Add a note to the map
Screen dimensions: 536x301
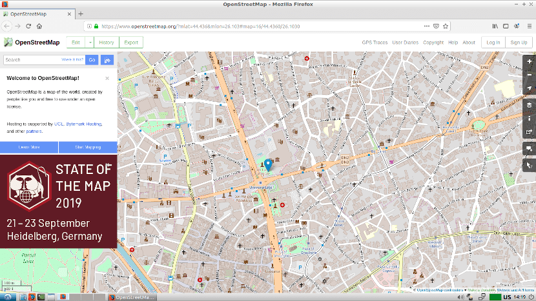tap(529, 149)
